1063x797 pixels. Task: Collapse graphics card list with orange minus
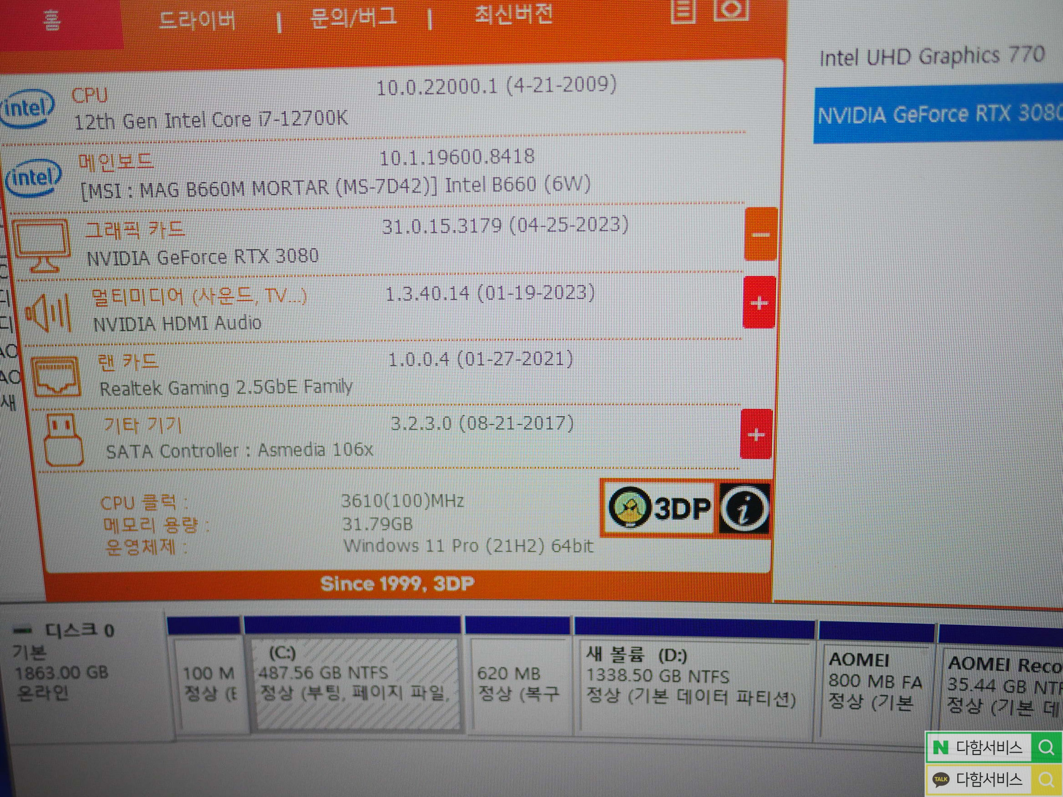coord(761,235)
